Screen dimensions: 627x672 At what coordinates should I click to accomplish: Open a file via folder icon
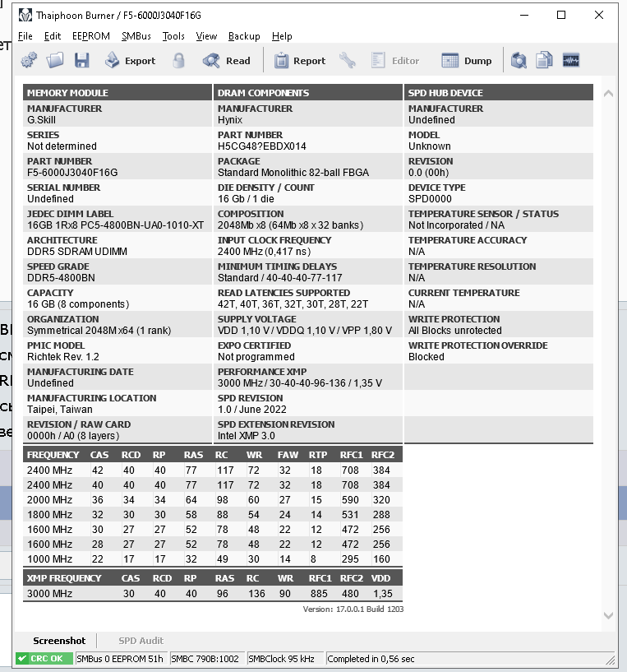(x=55, y=60)
